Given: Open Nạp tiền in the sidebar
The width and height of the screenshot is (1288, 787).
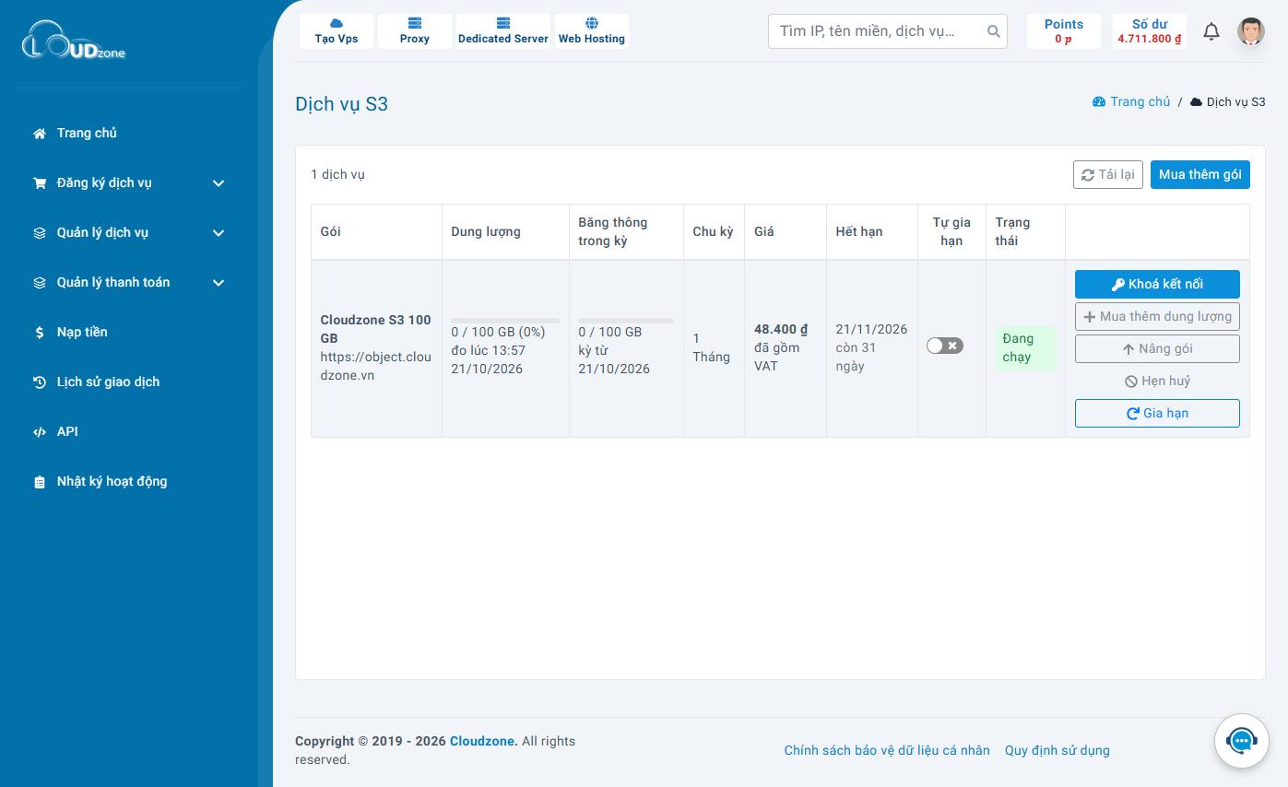Looking at the screenshot, I should [129, 332].
